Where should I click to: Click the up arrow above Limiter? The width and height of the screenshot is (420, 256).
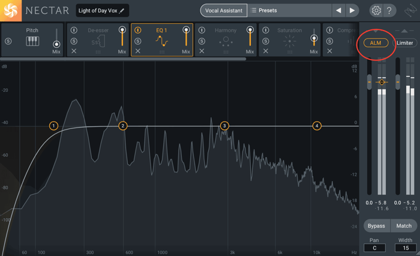(404, 31)
